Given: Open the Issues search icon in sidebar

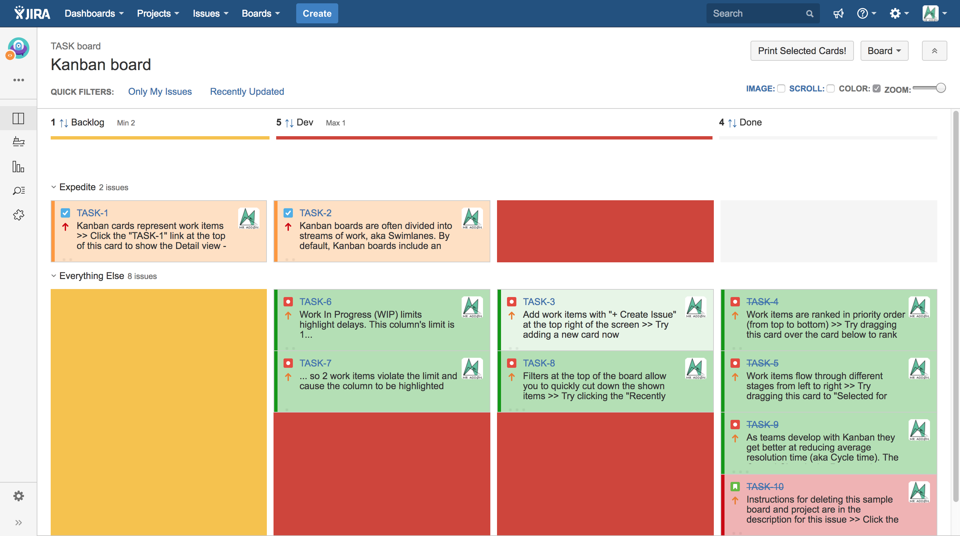Looking at the screenshot, I should pyautogui.click(x=18, y=191).
